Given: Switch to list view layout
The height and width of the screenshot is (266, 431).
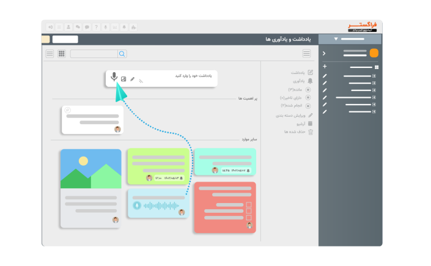Looking at the screenshot, I should pos(50,54).
